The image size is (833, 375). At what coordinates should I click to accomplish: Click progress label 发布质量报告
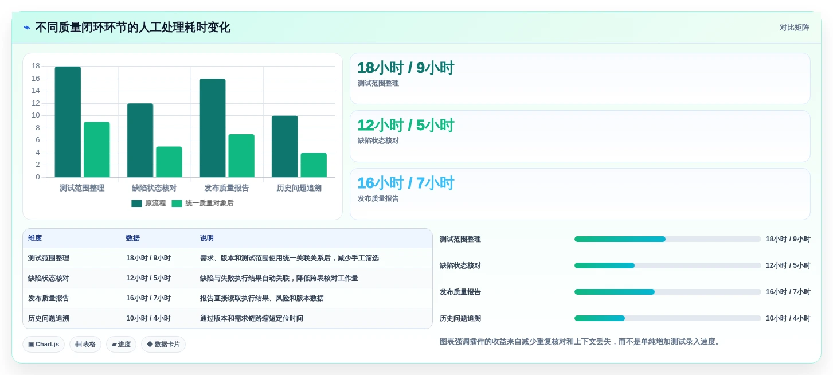(x=460, y=292)
